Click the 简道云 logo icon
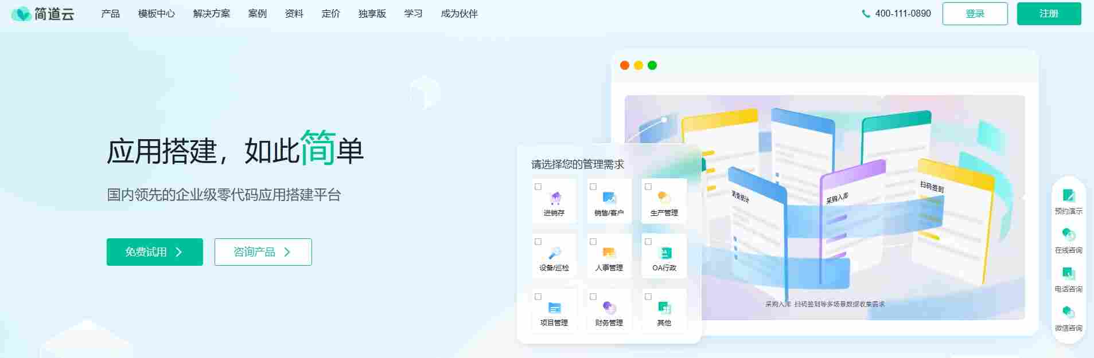This screenshot has width=1094, height=358. click(x=21, y=14)
